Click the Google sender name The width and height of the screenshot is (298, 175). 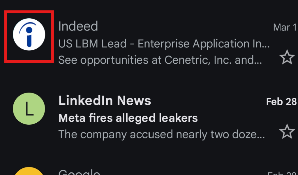click(x=79, y=172)
